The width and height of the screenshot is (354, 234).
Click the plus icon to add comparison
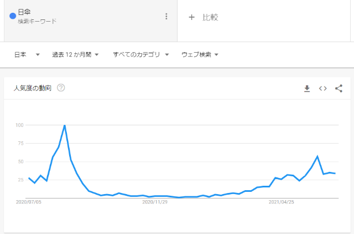point(191,17)
